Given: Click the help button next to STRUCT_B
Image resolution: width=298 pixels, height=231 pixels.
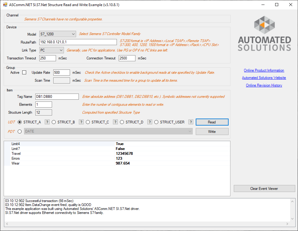Looking at the screenshot, I should point(81,122).
